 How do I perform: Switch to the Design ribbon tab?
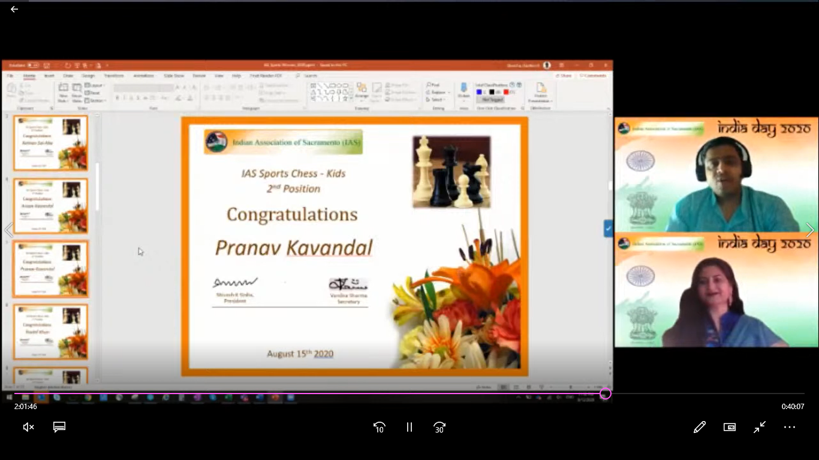click(88, 76)
